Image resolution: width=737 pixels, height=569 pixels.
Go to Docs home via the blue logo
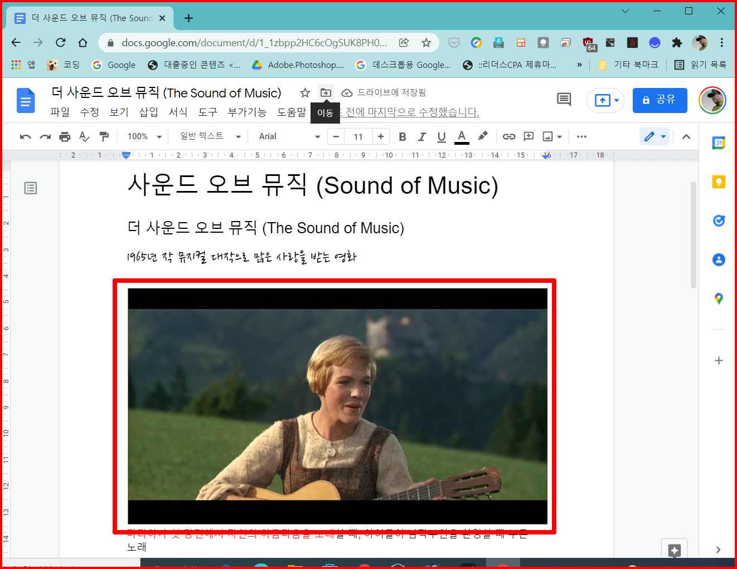pos(26,100)
